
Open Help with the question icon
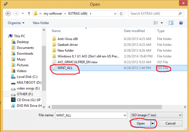point(181,23)
